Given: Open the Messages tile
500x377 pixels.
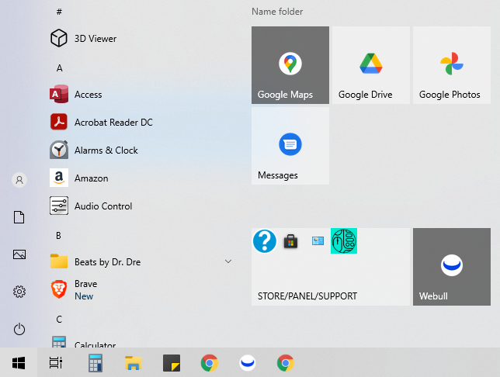Looking at the screenshot, I should click(x=290, y=146).
